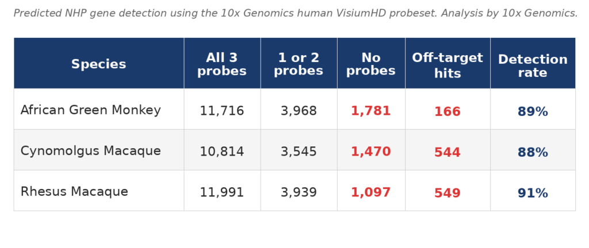The width and height of the screenshot is (589, 248).
Task: Select the All 3 probes column header
Action: click(222, 64)
